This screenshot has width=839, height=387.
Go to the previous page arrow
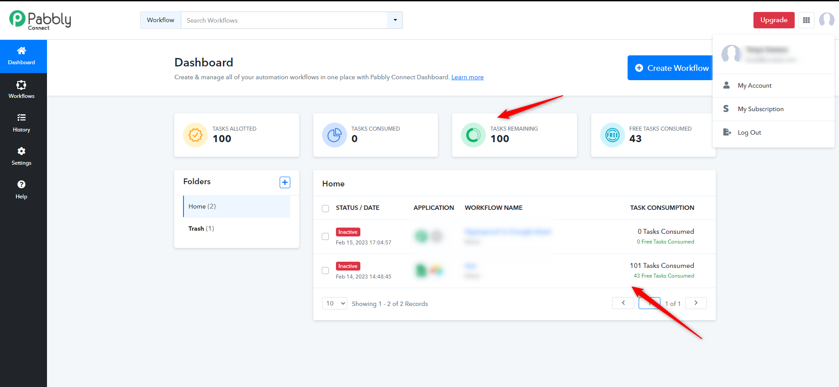[x=623, y=303]
